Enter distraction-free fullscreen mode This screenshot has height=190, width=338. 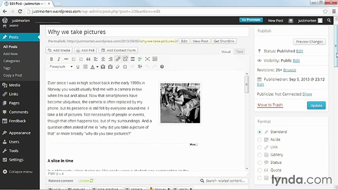pos(148,59)
